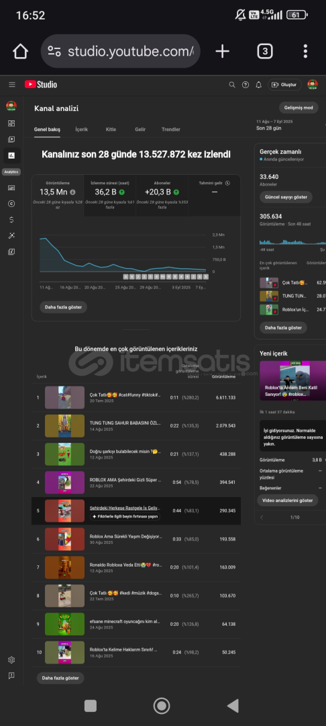Open the help question mark icon
The image size is (326, 726).
(x=246, y=85)
